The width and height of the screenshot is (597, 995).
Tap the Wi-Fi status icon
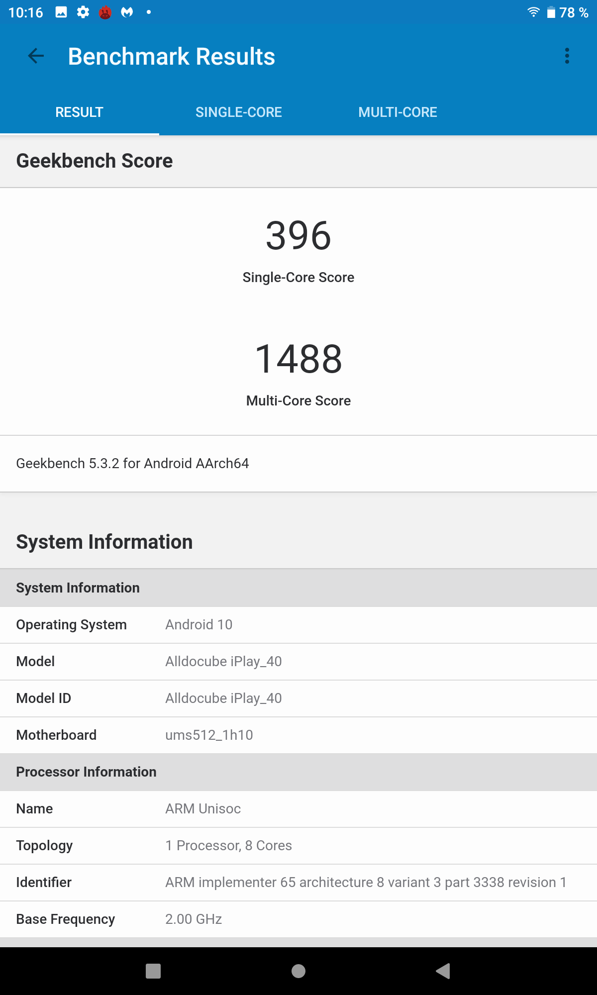tap(533, 12)
